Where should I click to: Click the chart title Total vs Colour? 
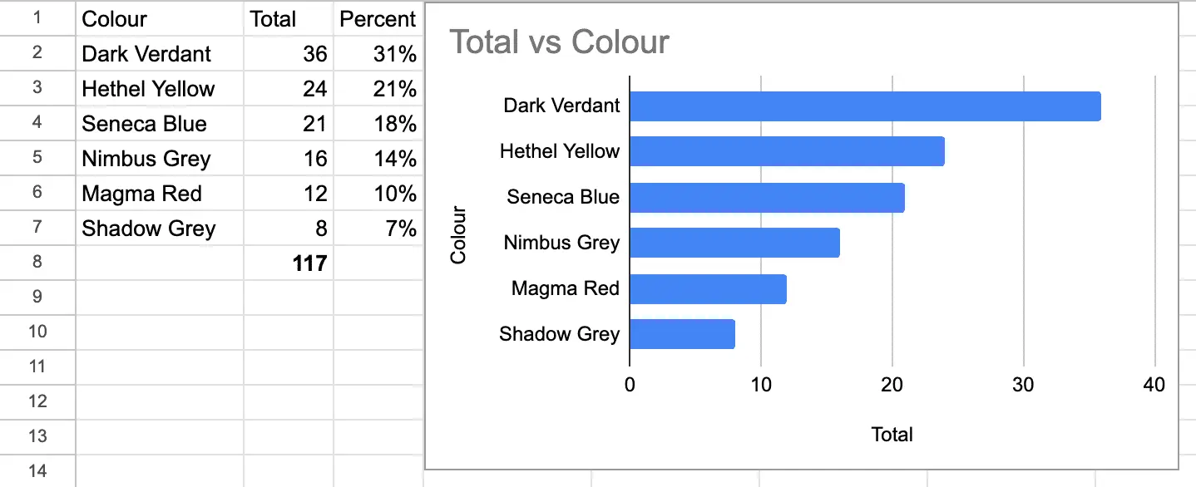pyautogui.click(x=559, y=42)
